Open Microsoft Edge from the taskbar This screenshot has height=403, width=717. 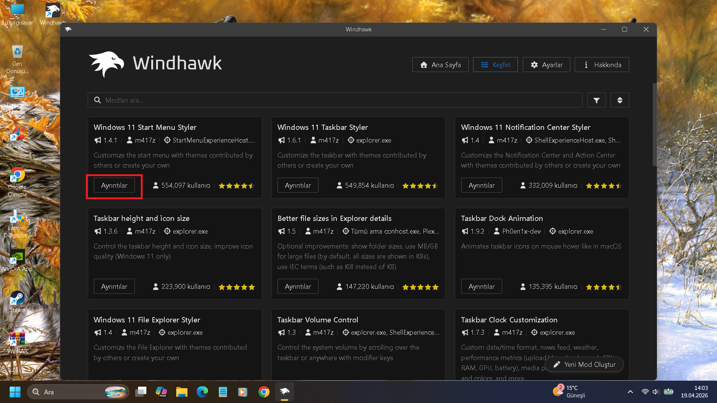(202, 392)
